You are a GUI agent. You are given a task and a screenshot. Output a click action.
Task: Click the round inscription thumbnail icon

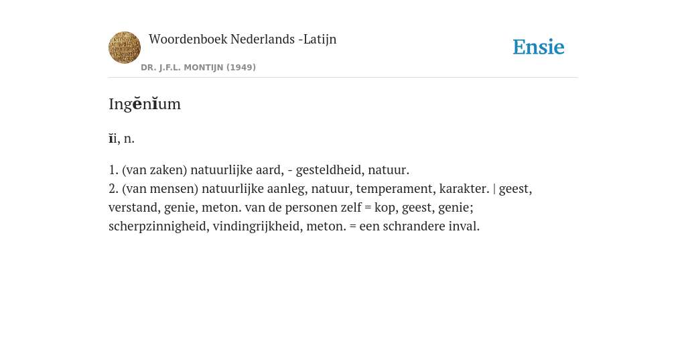[x=125, y=48]
